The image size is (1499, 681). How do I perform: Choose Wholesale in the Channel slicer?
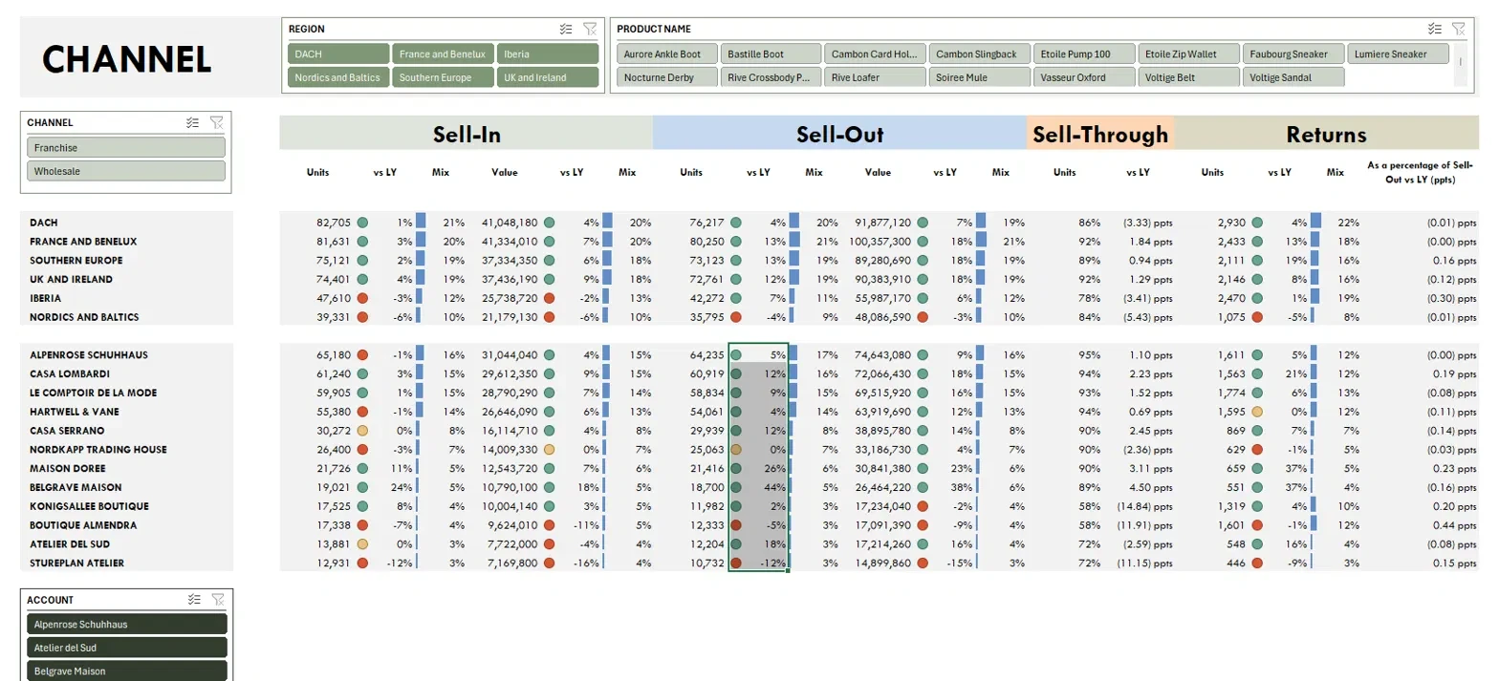tap(126, 171)
